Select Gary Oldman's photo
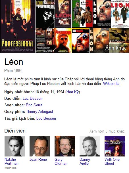This screenshot has height=173, width=129. 65,146
